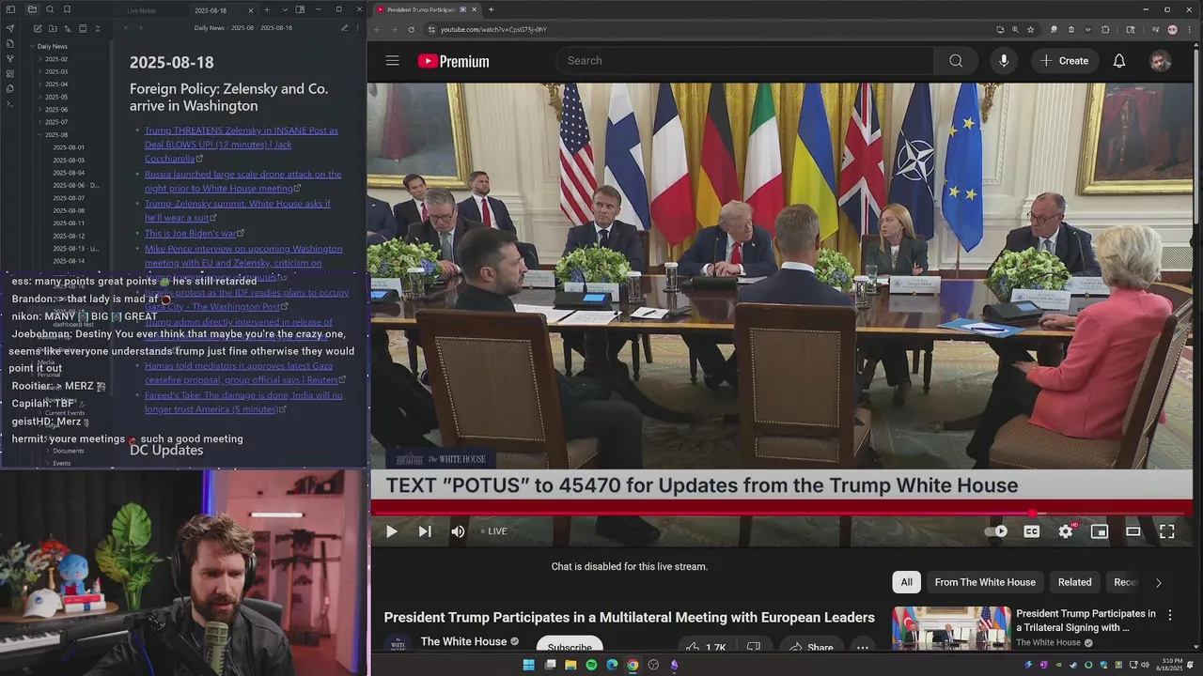Expand the 2025-05 folder in Obsidian
Screen dimensions: 1203x676
tap(55, 97)
